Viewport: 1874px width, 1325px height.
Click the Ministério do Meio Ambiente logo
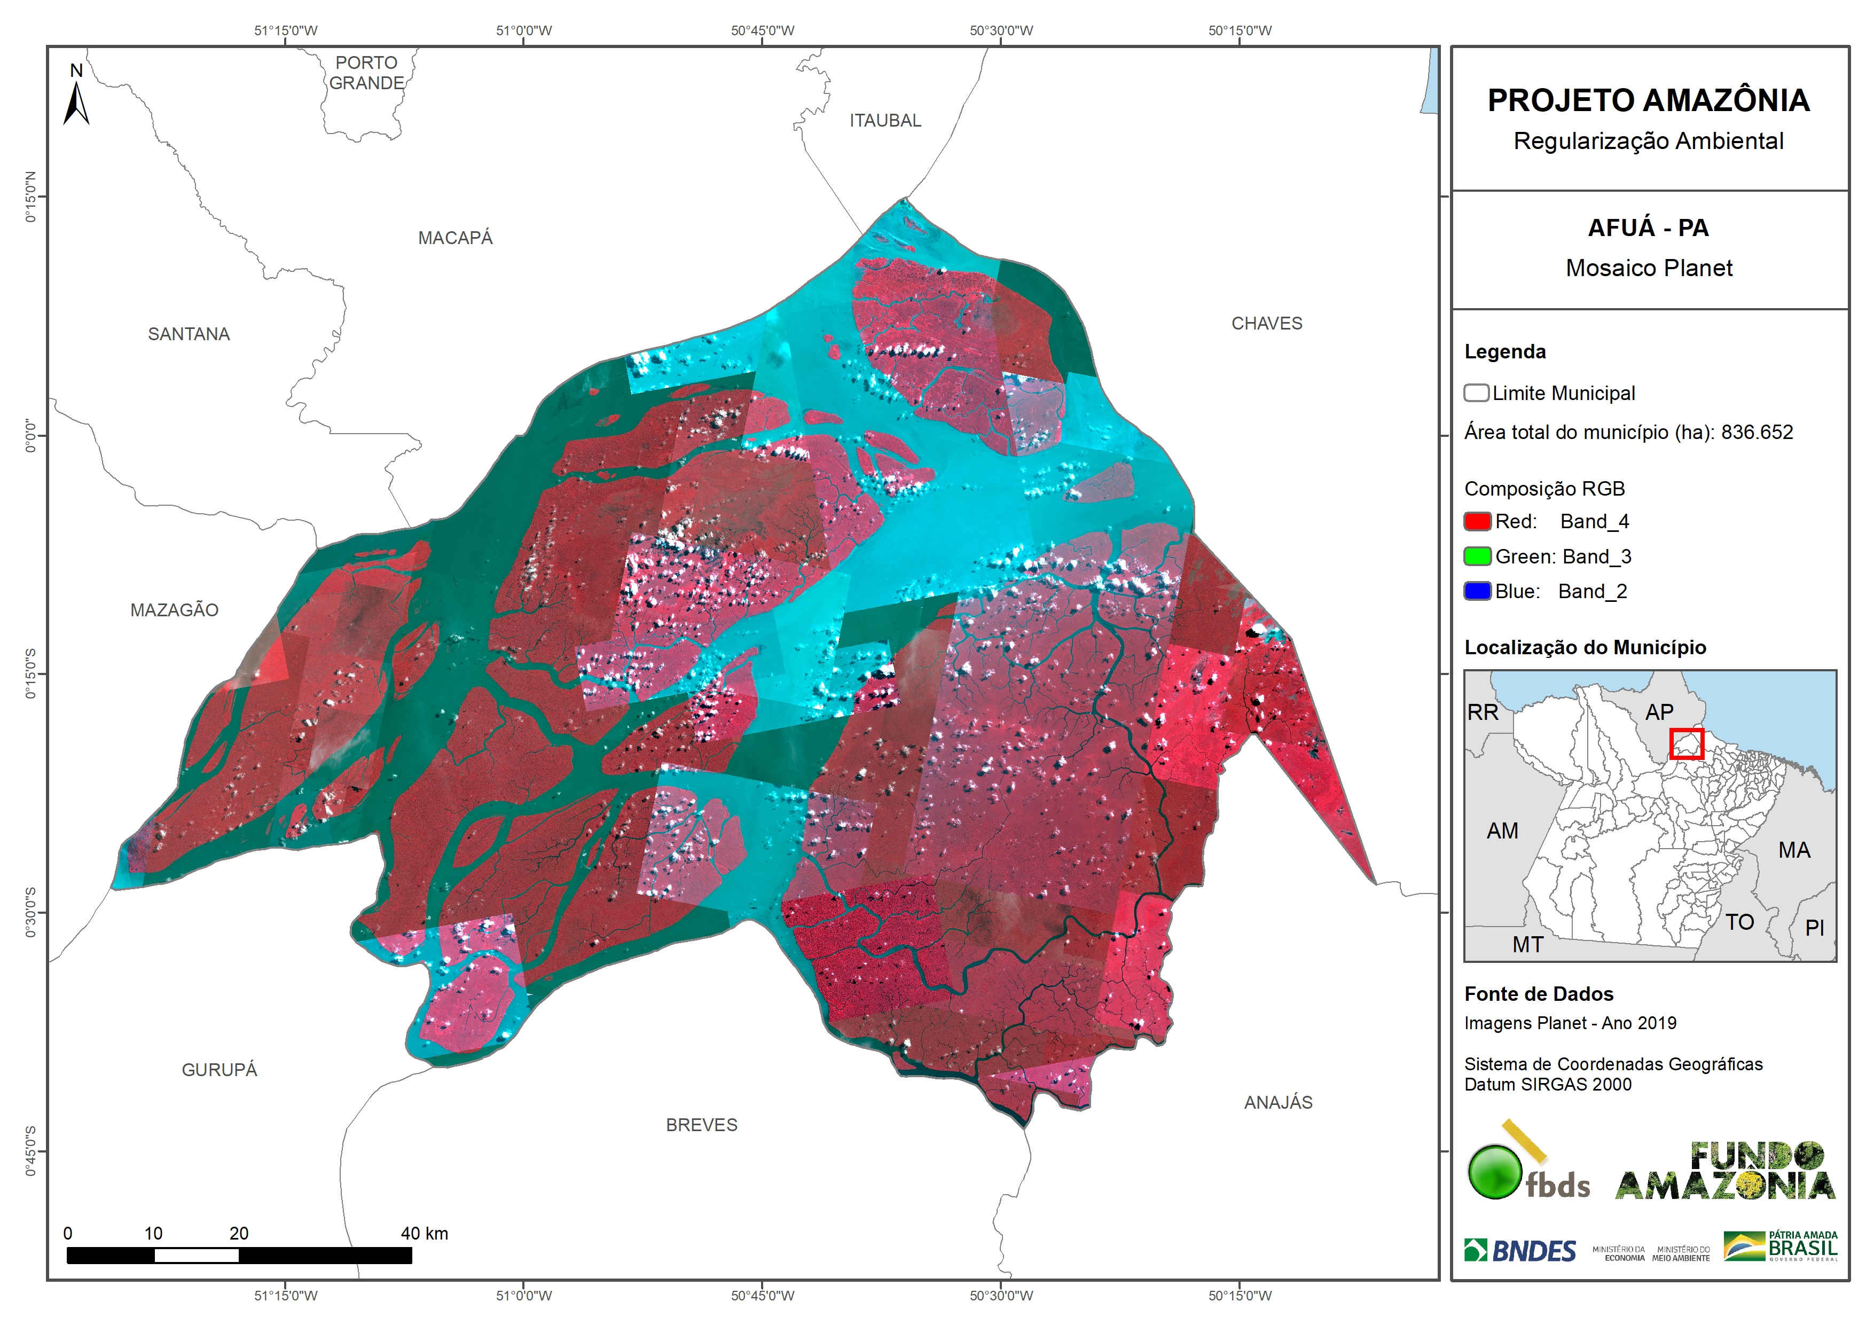pos(1681,1253)
